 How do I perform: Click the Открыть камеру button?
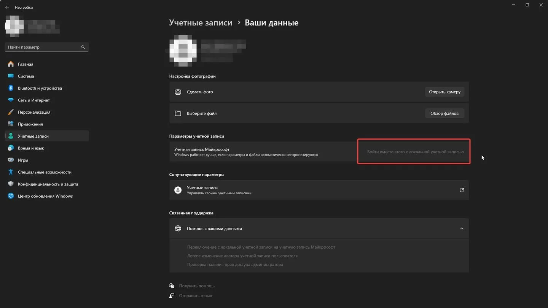(x=444, y=92)
